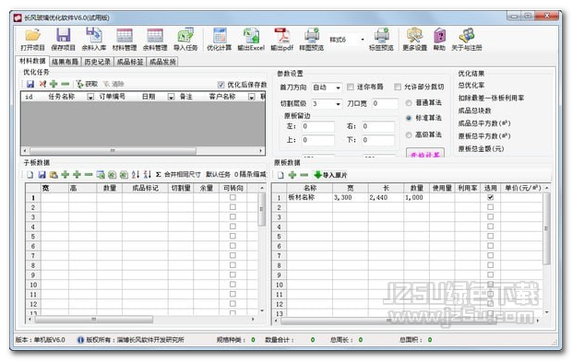
Task: Create new list in 原板数据 toolbar
Action: point(280,175)
